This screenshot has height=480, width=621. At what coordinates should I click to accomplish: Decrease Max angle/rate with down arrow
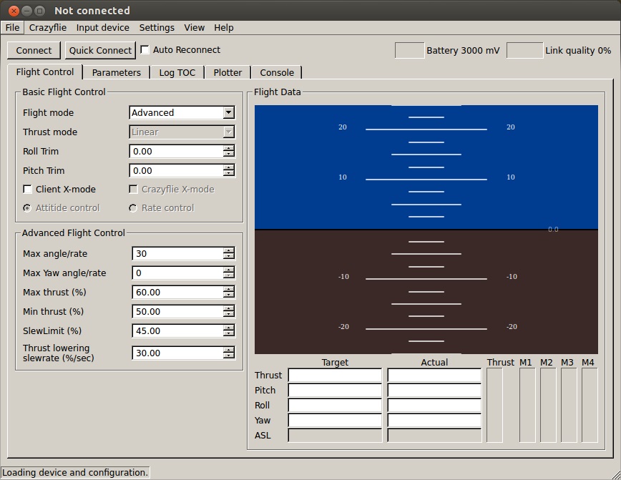coord(228,257)
